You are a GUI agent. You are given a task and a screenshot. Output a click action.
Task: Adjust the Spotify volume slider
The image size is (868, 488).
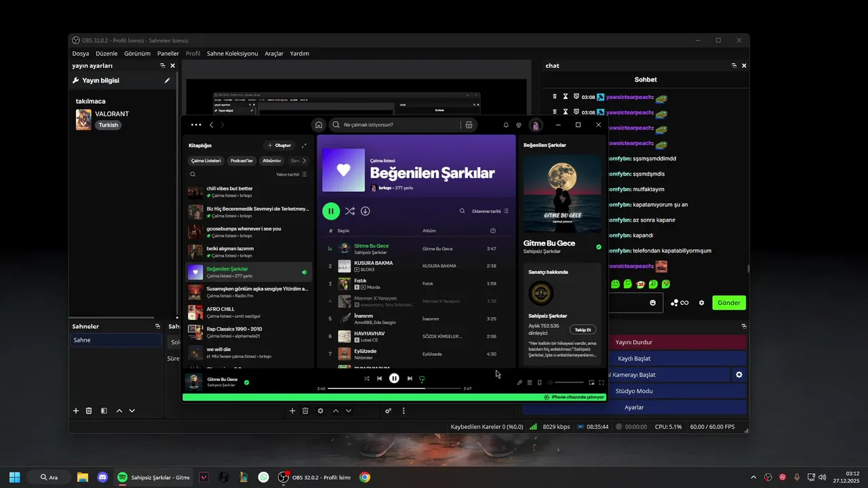click(x=569, y=382)
